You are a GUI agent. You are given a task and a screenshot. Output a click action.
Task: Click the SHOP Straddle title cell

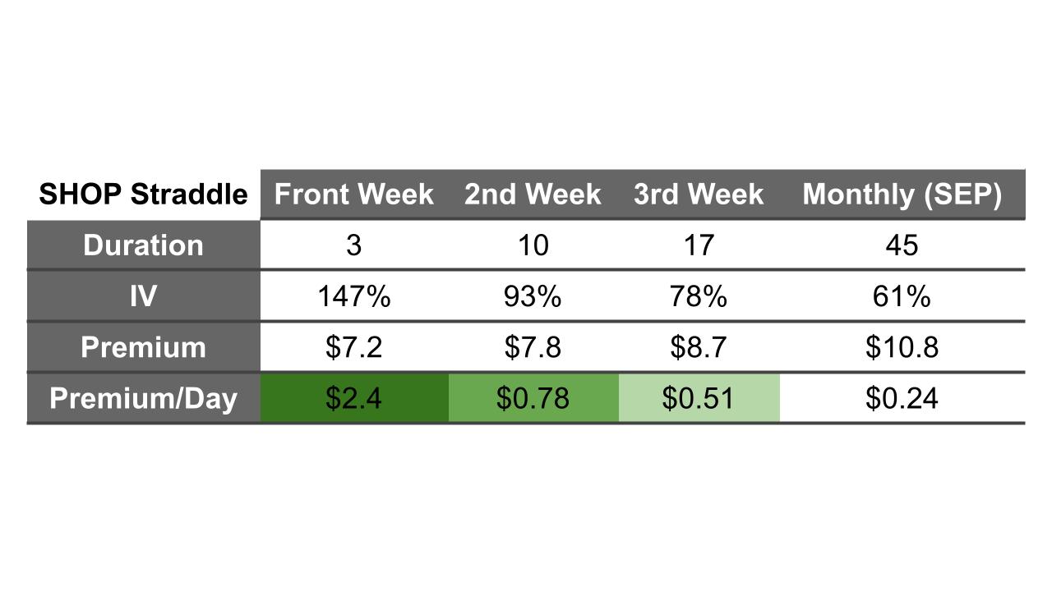[x=143, y=195]
